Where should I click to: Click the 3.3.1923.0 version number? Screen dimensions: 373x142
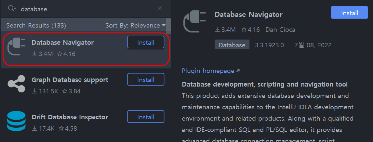[269, 45]
